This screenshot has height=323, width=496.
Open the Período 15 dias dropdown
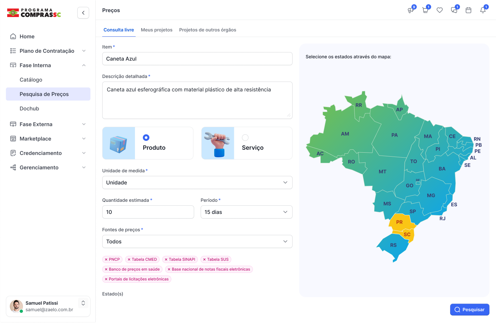pyautogui.click(x=246, y=212)
